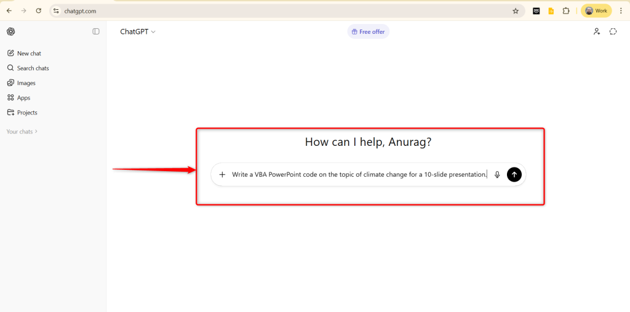Start a temporary chat with dashed circle icon
The image size is (630, 312).
613,31
